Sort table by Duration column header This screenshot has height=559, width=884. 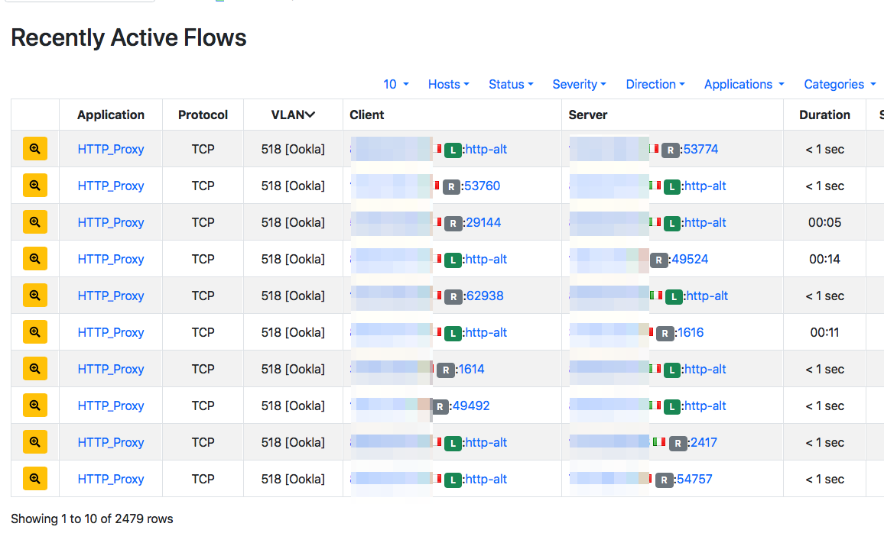click(824, 115)
